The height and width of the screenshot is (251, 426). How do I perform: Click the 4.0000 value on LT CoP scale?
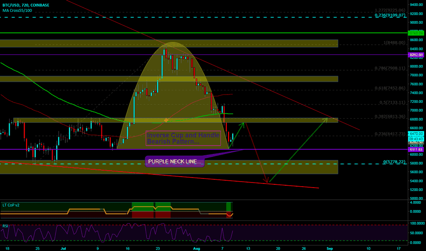[415, 203]
